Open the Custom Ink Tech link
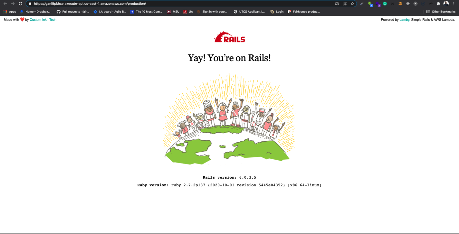 [x=43, y=19]
